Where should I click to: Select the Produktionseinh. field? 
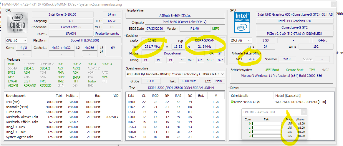click(x=108, y=34)
